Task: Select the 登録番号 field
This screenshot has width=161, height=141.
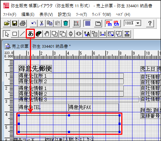Action: click(x=151, y=116)
